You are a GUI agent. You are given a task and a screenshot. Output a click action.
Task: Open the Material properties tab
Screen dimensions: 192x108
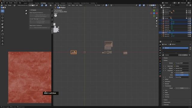tap(160, 76)
